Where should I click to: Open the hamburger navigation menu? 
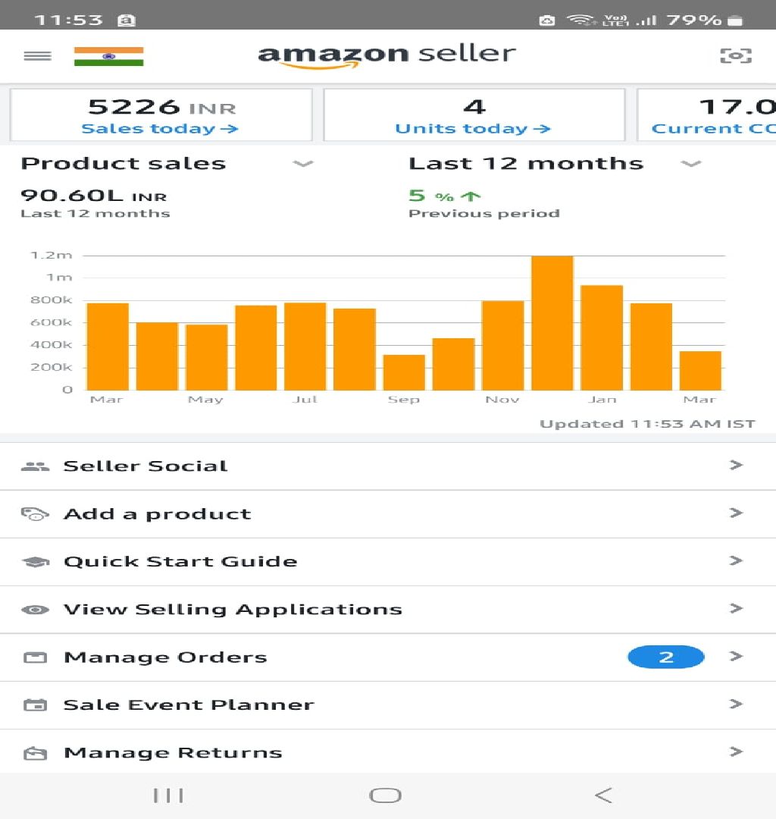38,56
